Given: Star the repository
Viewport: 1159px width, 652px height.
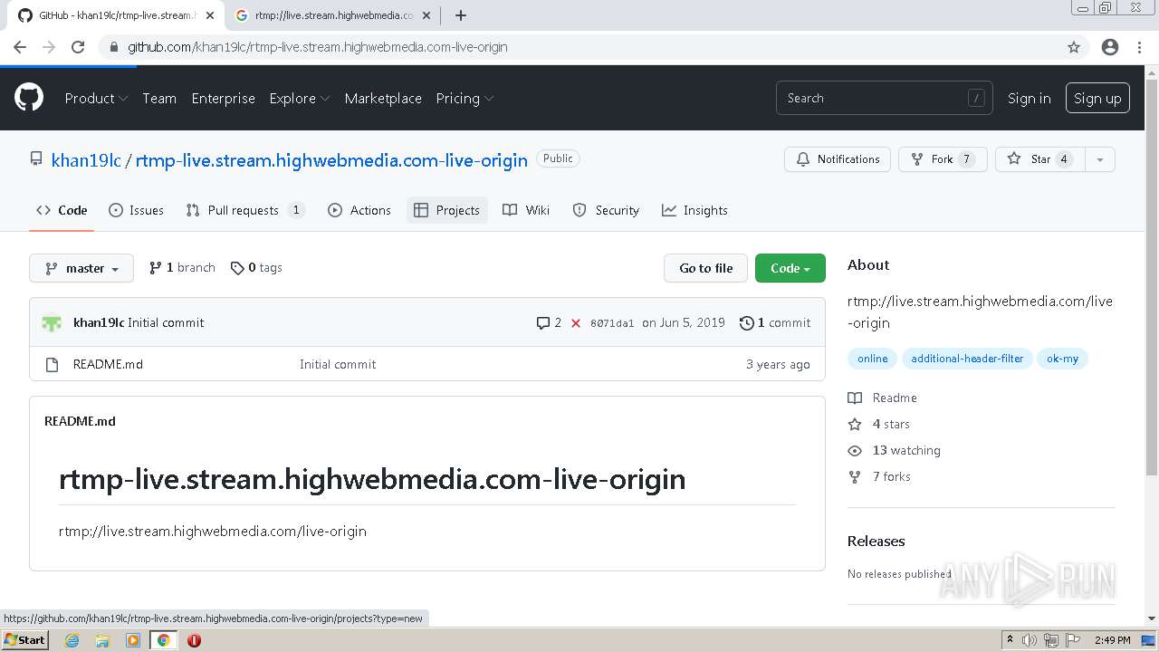Looking at the screenshot, I should [x=1039, y=159].
